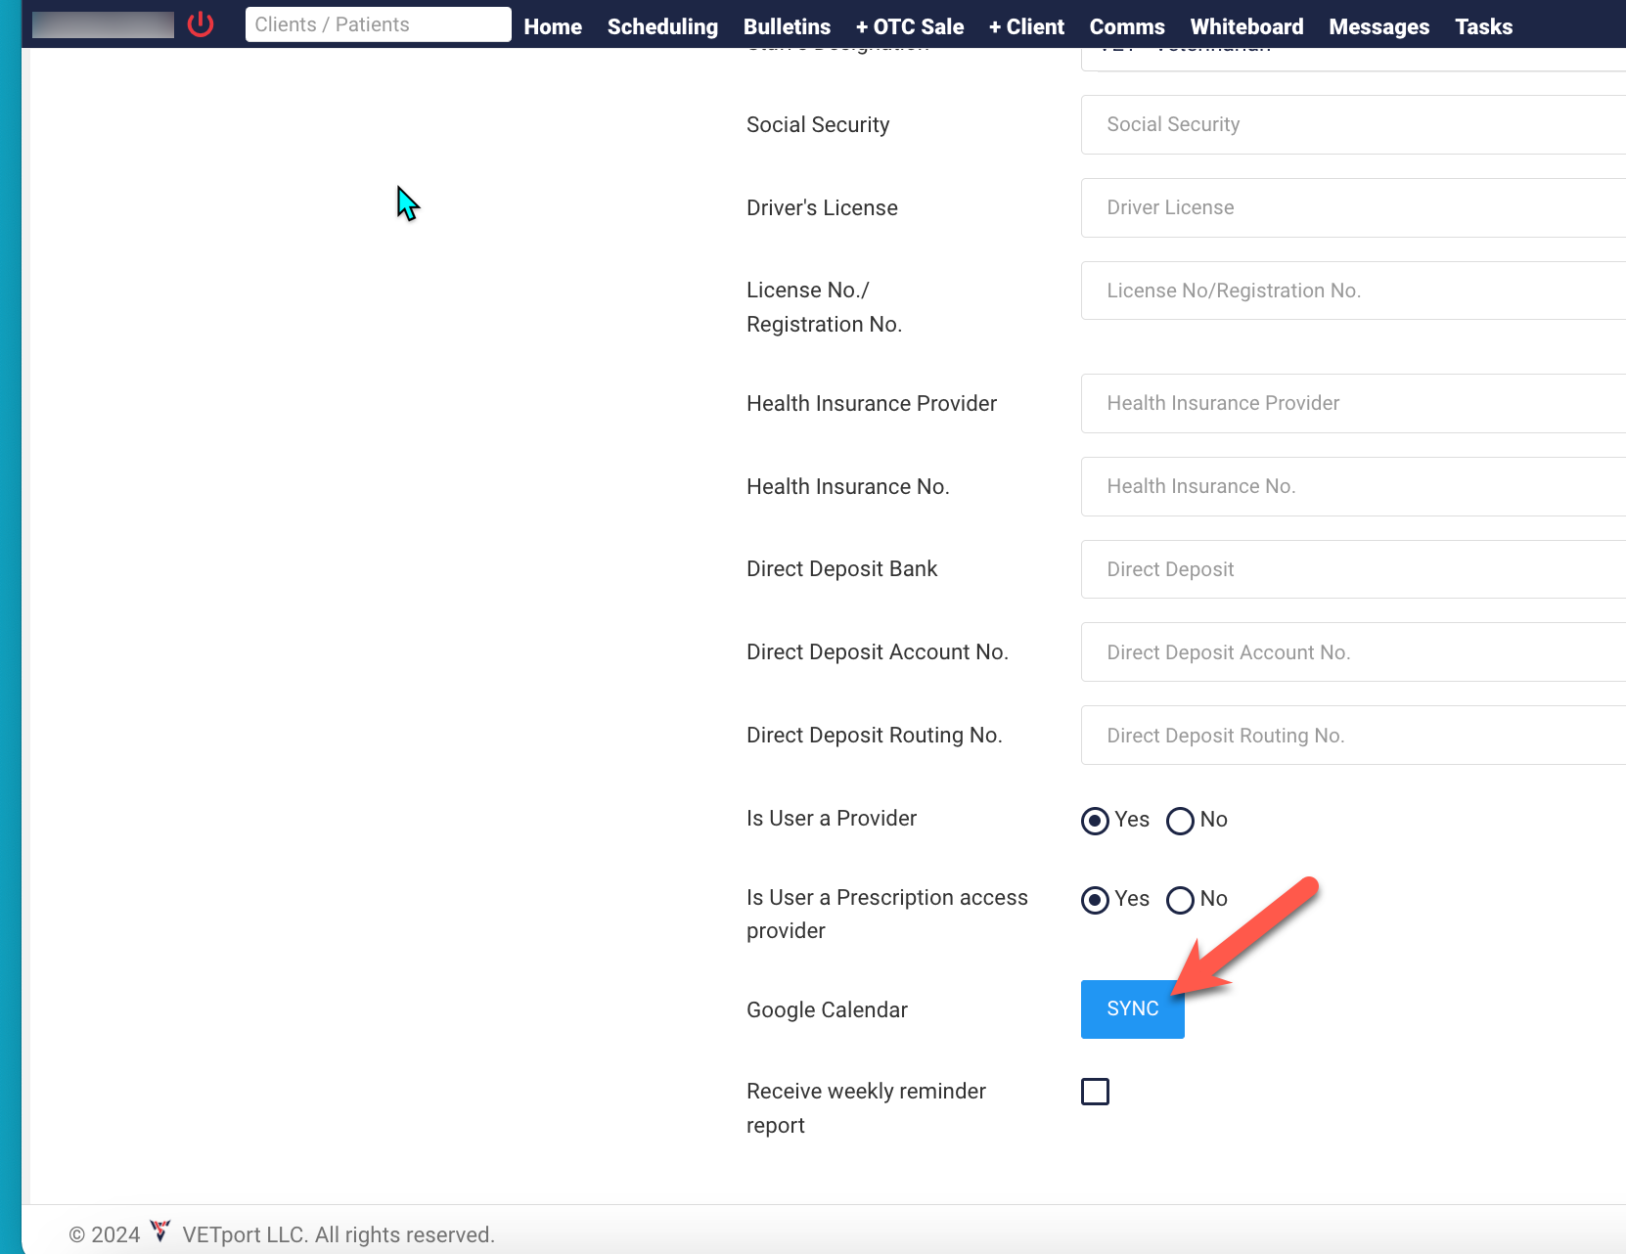Go to Bulletins in navigation bar

[x=787, y=26]
